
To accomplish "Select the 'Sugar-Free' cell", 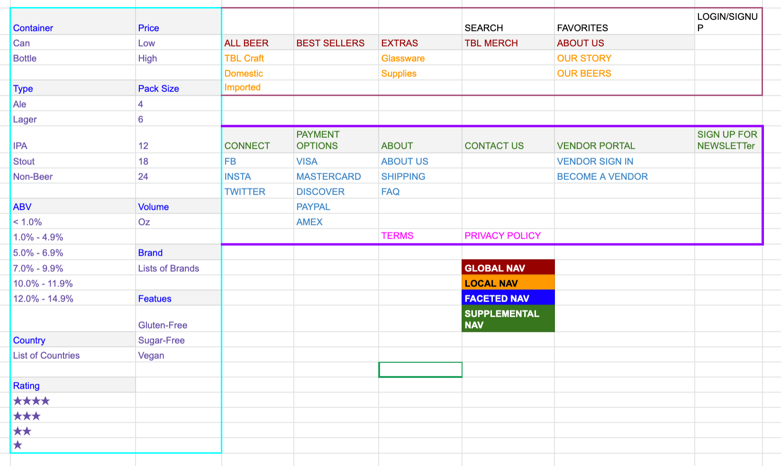I will (x=178, y=340).
